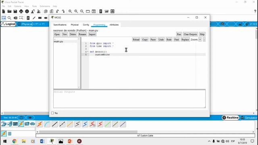The height and width of the screenshot is (145, 258).
Task: Collapse the def detect code fold arrow
Action: 88,52
